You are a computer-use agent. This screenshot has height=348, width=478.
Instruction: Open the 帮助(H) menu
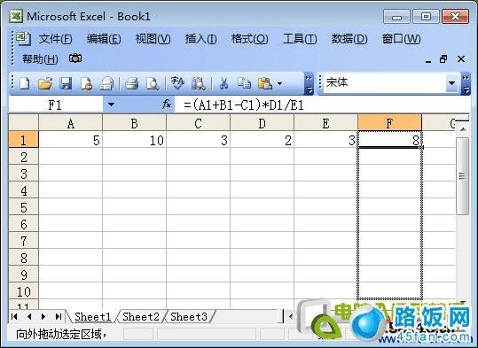40,58
